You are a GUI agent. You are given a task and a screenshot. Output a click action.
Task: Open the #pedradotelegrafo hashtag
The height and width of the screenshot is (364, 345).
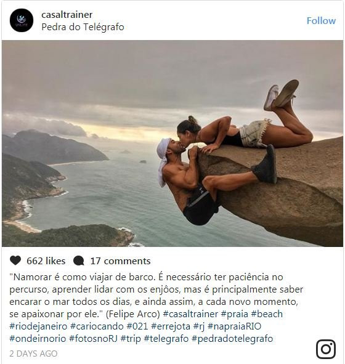click(x=232, y=339)
